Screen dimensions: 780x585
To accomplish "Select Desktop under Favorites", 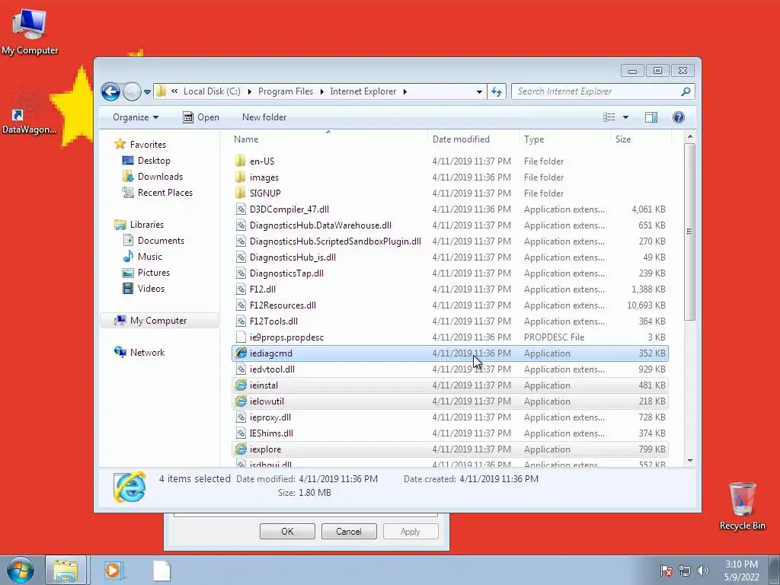I will pyautogui.click(x=146, y=161).
